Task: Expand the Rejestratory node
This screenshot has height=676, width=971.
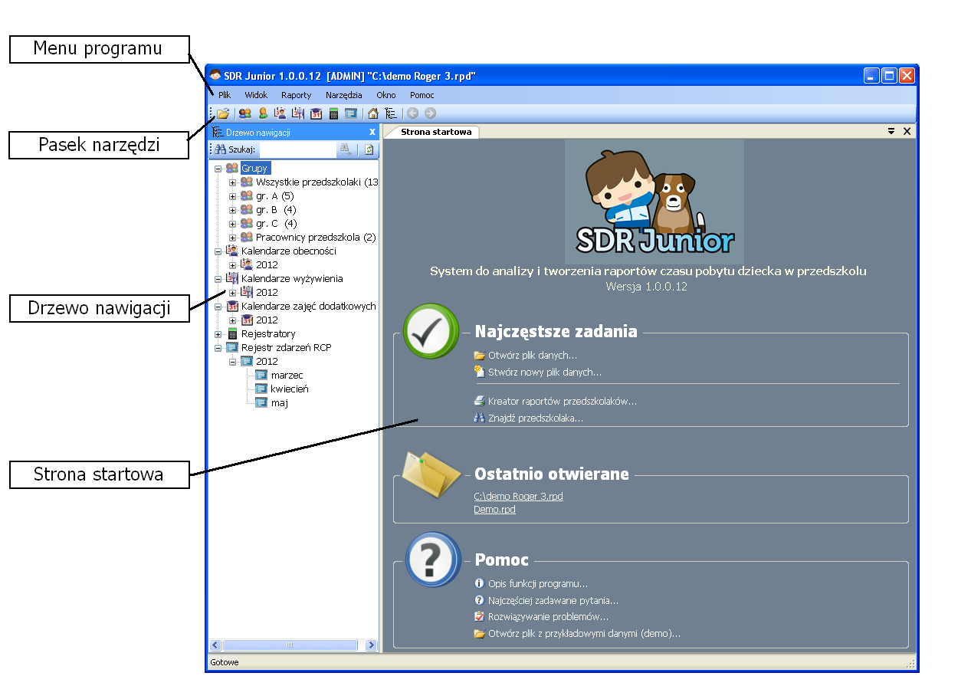Action: tap(218, 334)
